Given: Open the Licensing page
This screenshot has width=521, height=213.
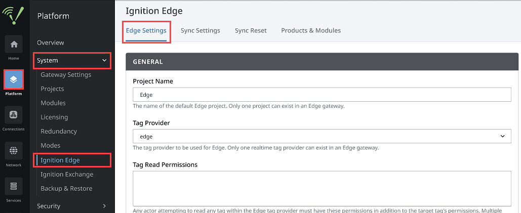Looking at the screenshot, I should point(54,117).
